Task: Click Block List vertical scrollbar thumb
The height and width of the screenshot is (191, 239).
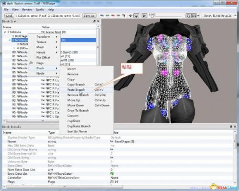Action: (x=98, y=47)
